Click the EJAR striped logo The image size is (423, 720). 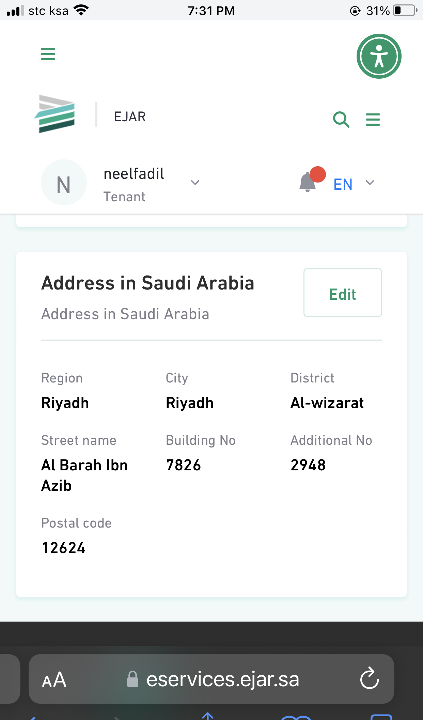pyautogui.click(x=55, y=114)
